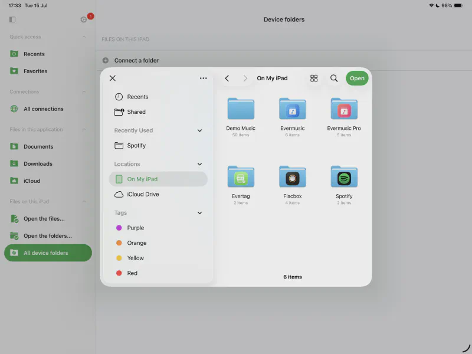Open the Evermusic Pro folder

[344, 109]
